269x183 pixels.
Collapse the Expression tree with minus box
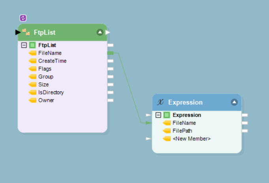158,115
